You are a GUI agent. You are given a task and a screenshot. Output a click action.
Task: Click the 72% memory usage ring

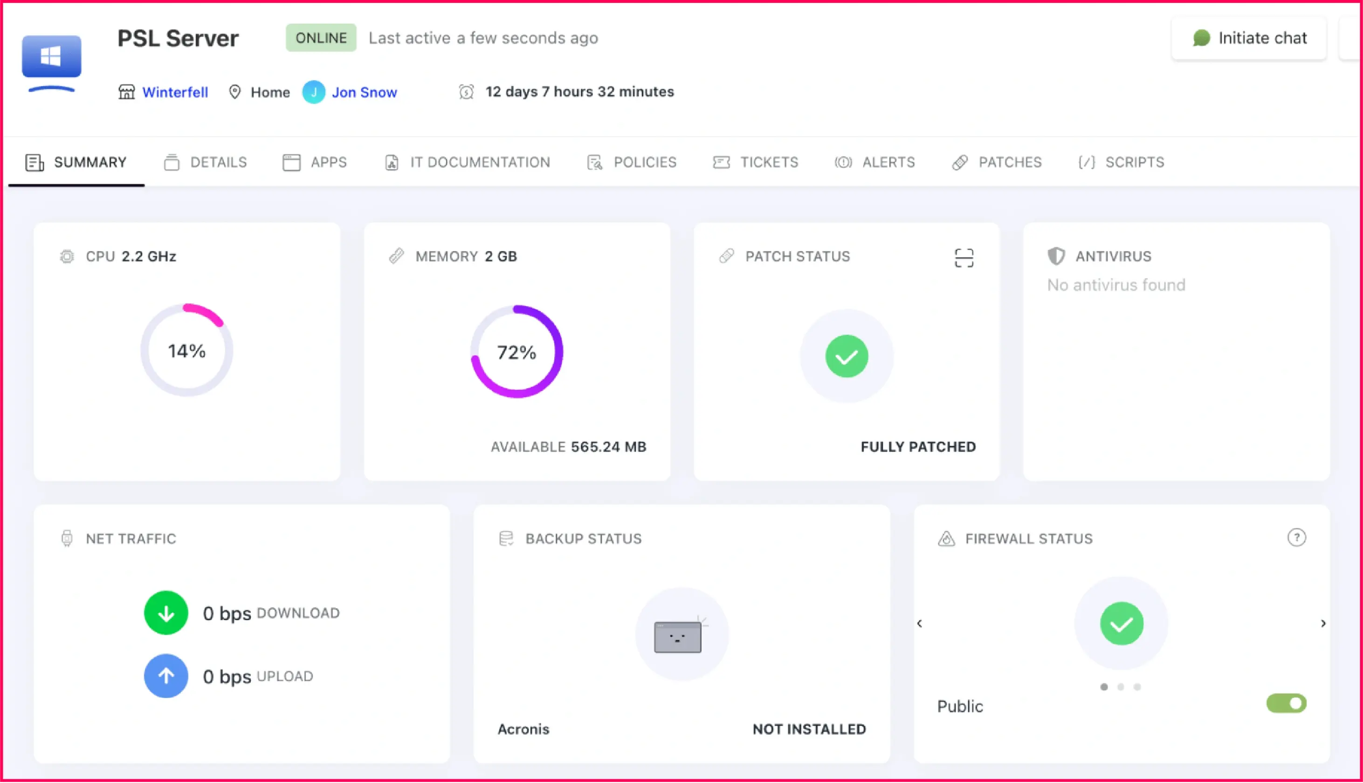click(x=516, y=352)
